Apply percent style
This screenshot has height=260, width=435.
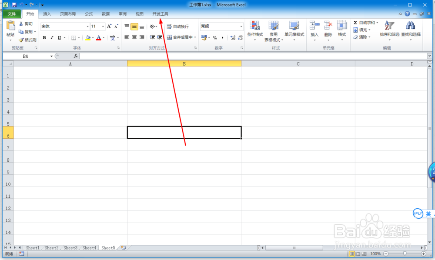pos(215,38)
